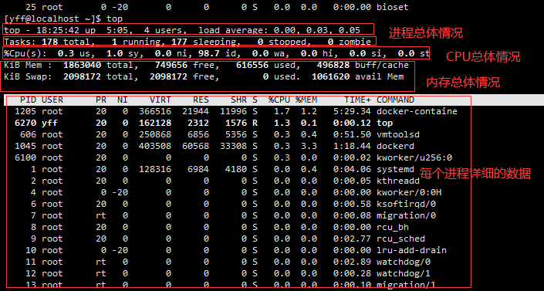The image size is (544, 291).
Task: Select the ksoftirqd/0 process name
Action: (x=407, y=205)
